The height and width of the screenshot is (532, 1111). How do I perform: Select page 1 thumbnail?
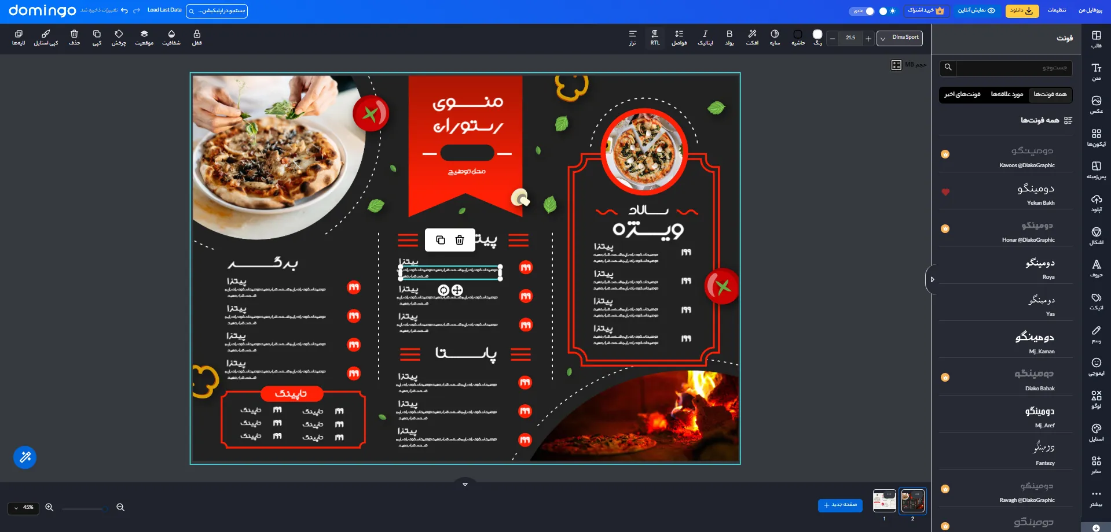click(x=884, y=501)
